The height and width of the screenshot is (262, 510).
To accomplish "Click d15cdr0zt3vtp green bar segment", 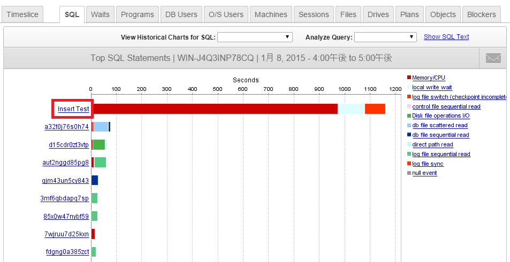I will [99, 145].
